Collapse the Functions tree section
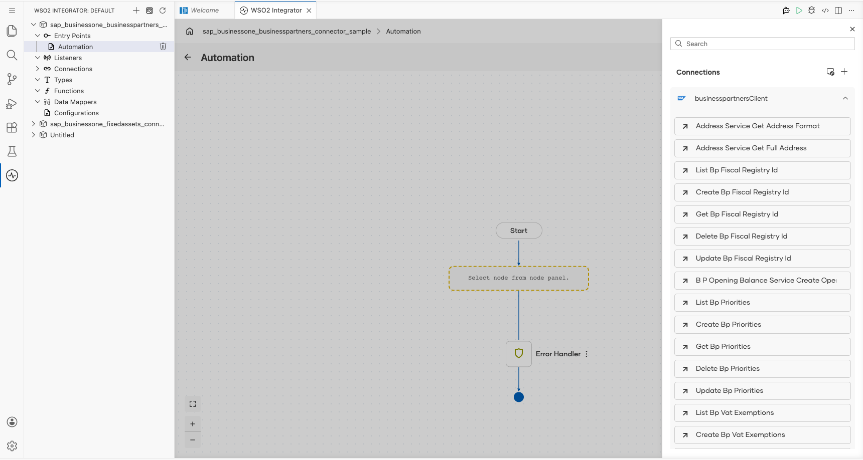The width and height of the screenshot is (863, 460). click(x=38, y=91)
